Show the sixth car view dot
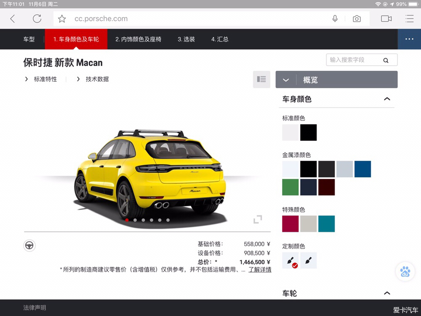Viewport: 421px width, 316px height. [x=168, y=220]
